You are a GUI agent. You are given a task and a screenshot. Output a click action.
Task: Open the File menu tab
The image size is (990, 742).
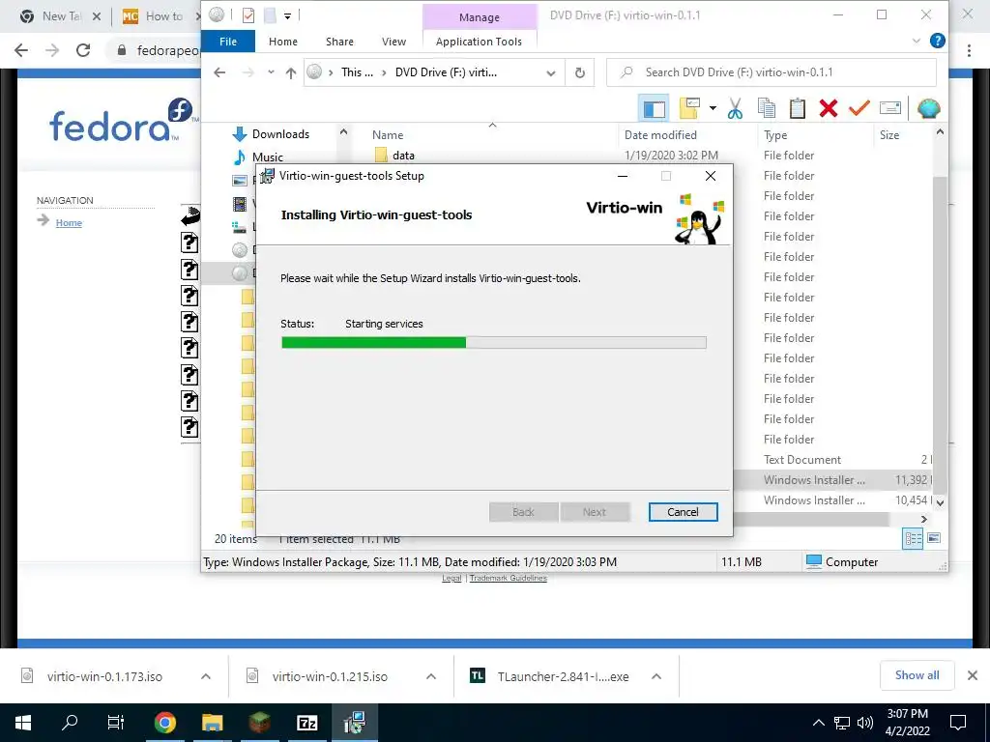pyautogui.click(x=228, y=42)
